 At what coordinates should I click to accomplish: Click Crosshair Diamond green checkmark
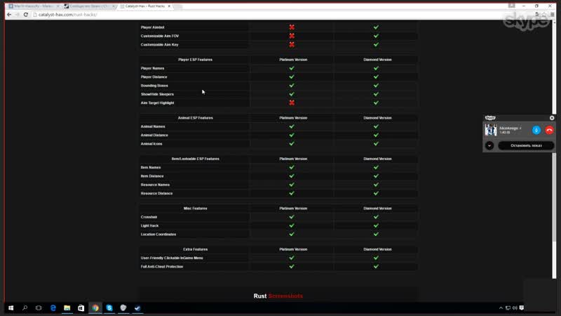376,217
